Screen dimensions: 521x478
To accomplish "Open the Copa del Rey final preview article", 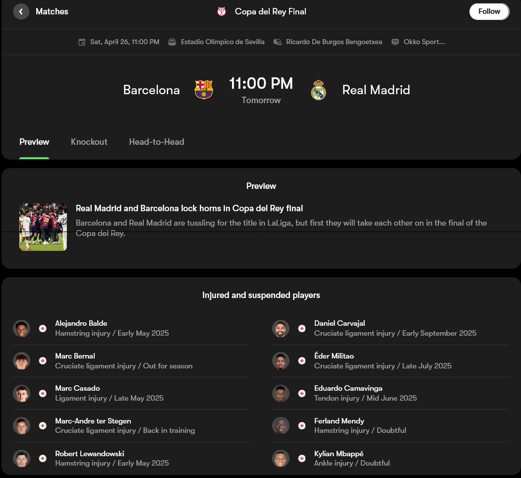I will tap(189, 208).
